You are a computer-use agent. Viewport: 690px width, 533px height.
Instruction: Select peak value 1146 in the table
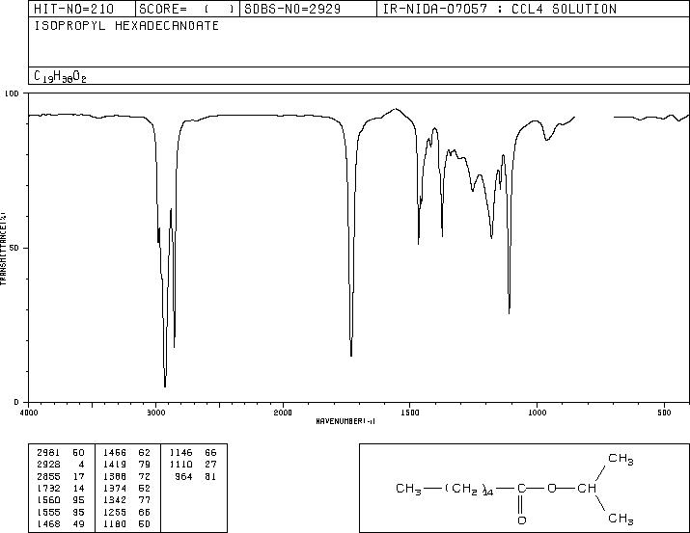click(x=181, y=453)
